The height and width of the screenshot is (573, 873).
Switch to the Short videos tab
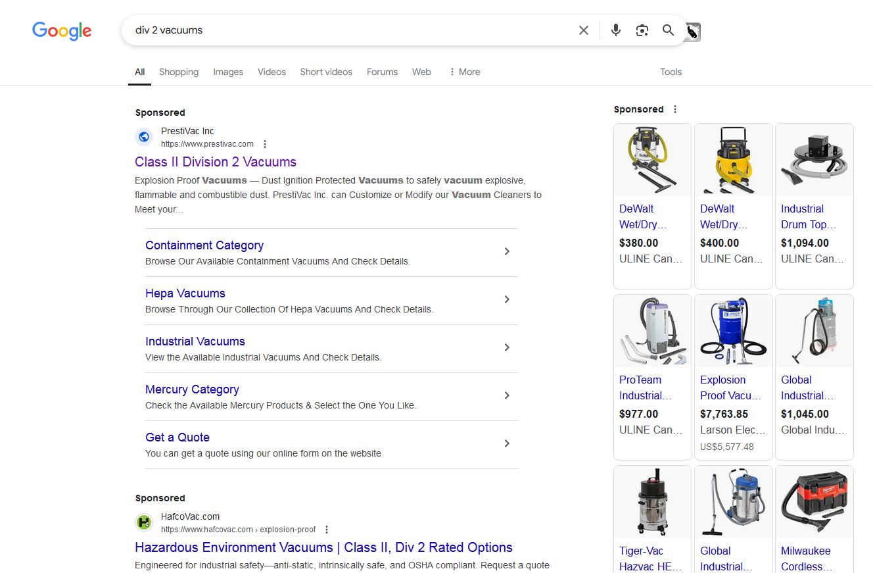(326, 72)
